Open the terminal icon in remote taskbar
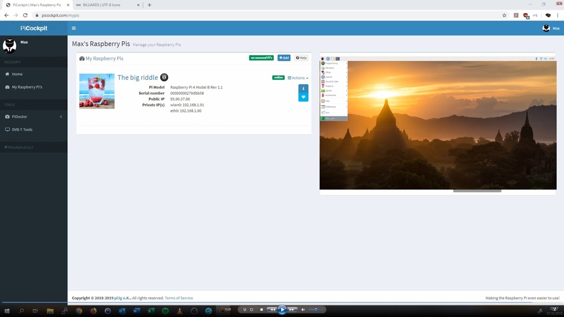Screen dimensions: 564x317 click(338, 59)
